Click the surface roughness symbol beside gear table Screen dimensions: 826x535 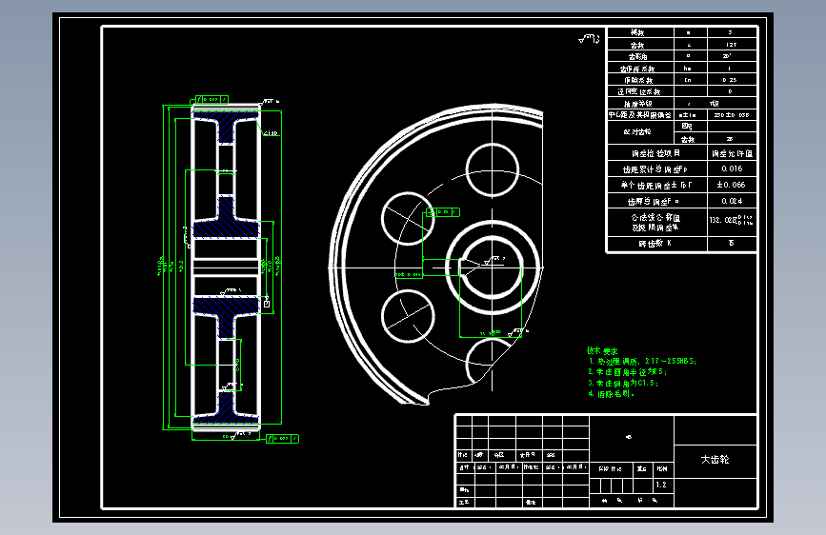(x=589, y=38)
